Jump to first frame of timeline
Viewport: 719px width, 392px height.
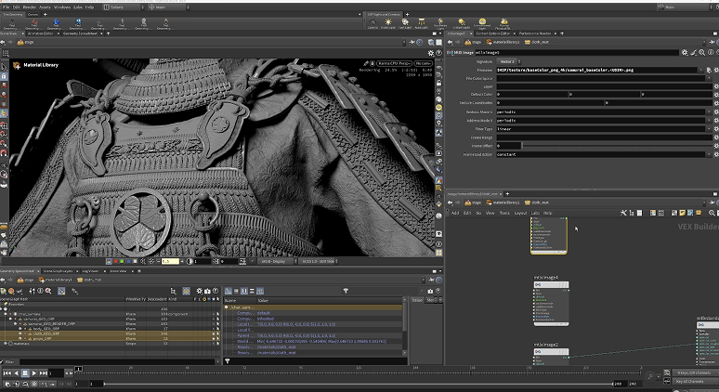7,372
